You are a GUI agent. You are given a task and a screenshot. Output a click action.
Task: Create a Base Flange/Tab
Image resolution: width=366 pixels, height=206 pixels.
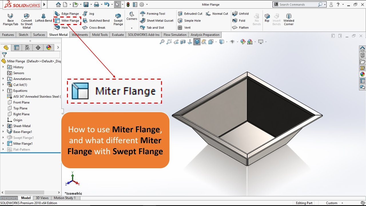click(11, 19)
